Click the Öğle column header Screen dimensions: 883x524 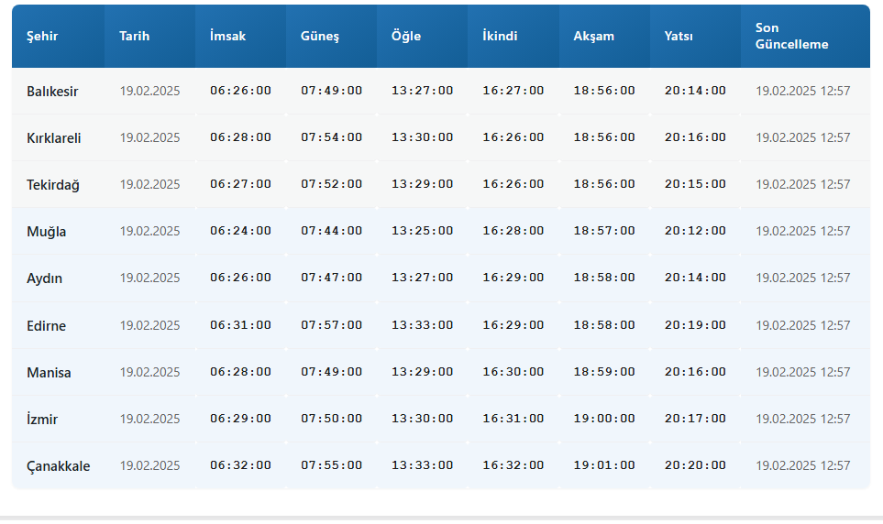[406, 36]
